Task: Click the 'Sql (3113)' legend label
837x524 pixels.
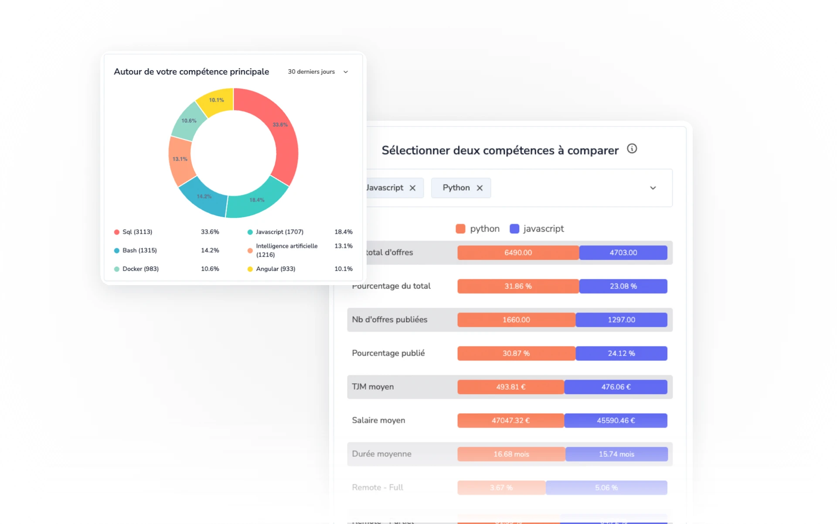Action: click(x=137, y=231)
